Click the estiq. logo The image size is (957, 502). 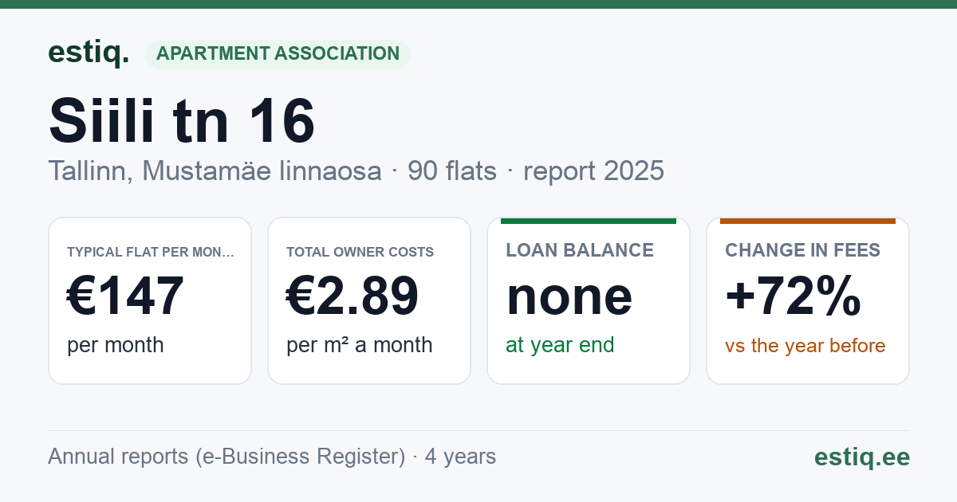(89, 53)
